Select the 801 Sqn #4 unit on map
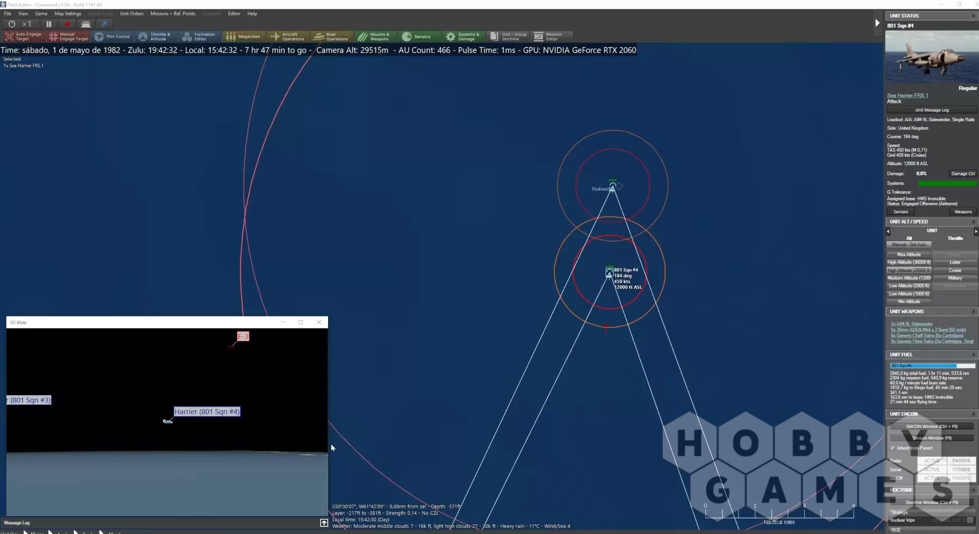979x534 pixels. (x=609, y=272)
